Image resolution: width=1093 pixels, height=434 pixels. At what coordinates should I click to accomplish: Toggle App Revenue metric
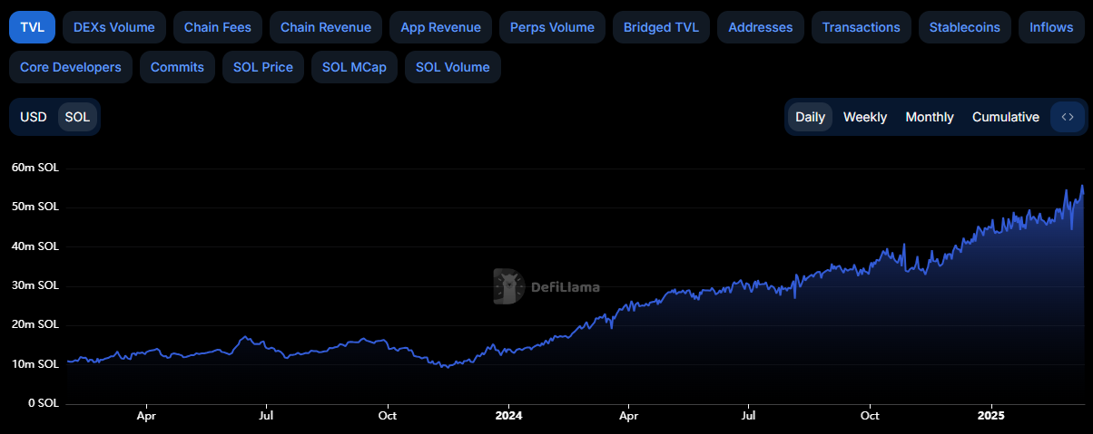point(440,27)
